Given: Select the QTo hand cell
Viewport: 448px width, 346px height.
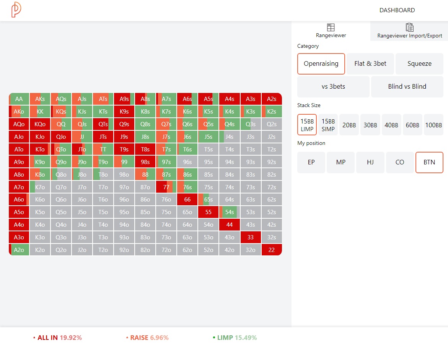Looking at the screenshot, I should coord(61,149).
